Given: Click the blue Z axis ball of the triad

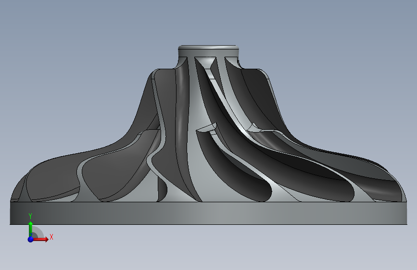Looking at the screenshot, I should tap(31, 239).
